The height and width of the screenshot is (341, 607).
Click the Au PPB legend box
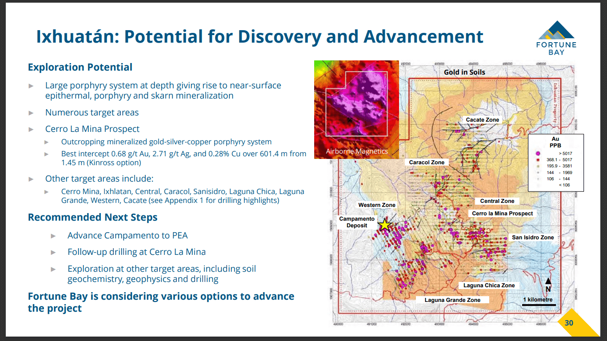pyautogui.click(x=555, y=162)
